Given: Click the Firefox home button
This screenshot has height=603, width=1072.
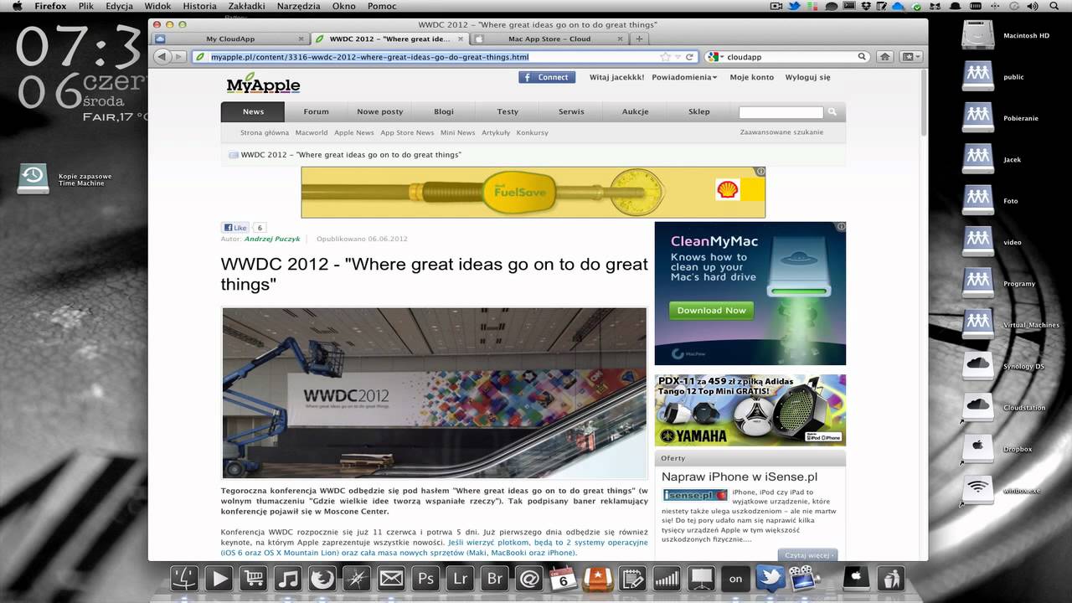Looking at the screenshot, I should [x=884, y=57].
